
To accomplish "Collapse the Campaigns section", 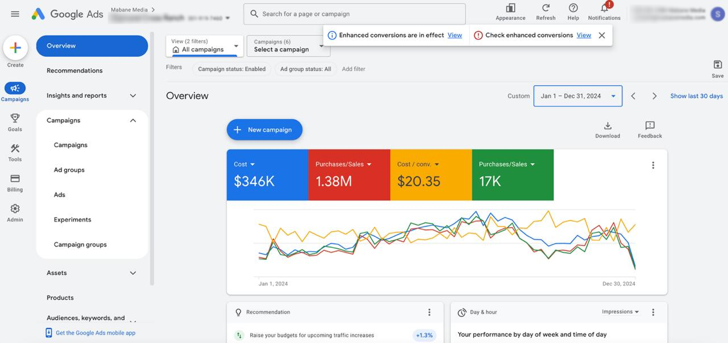I will 133,120.
